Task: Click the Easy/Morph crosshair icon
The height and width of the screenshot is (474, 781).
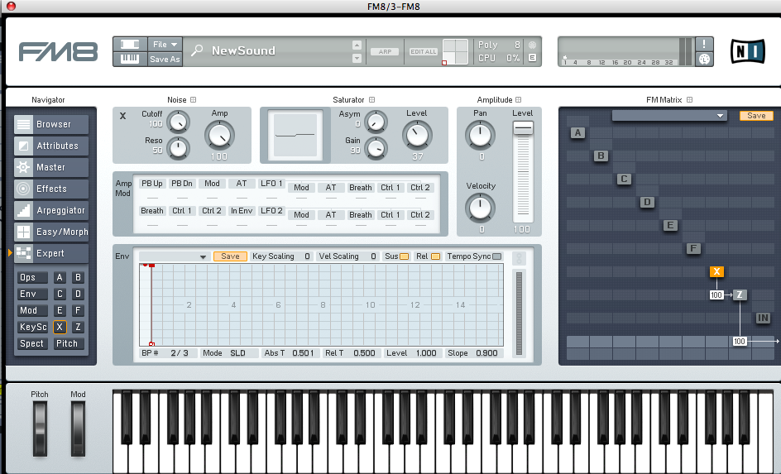Action: click(x=23, y=232)
